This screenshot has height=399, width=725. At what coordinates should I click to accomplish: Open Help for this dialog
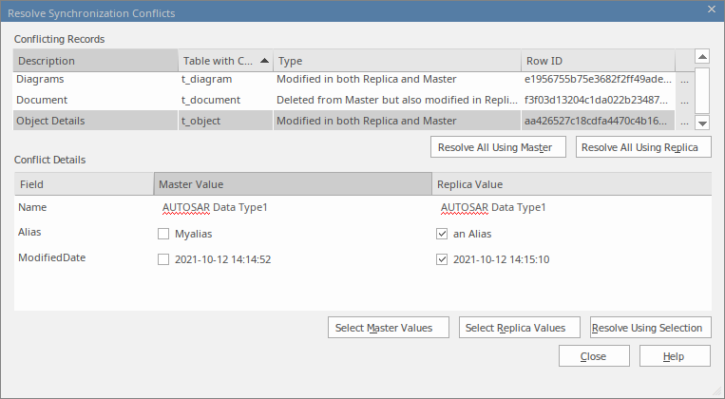pyautogui.click(x=675, y=356)
